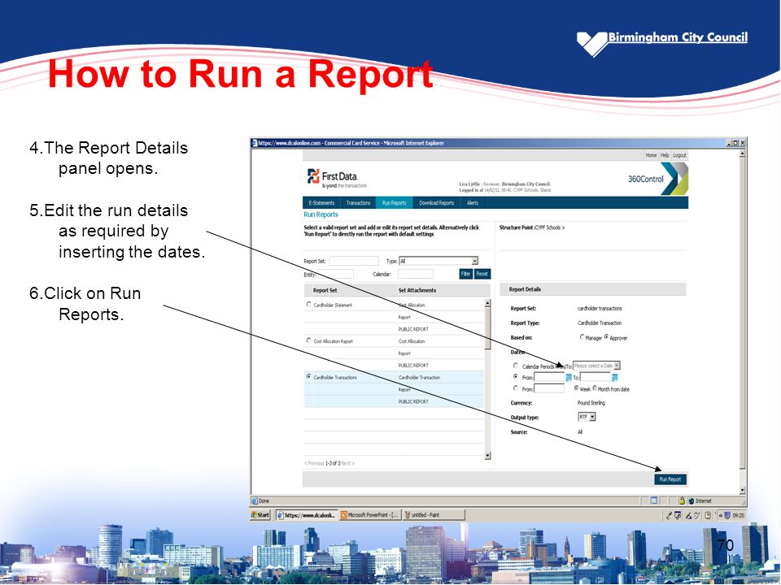
Task: Click the Home link
Action: (651, 155)
